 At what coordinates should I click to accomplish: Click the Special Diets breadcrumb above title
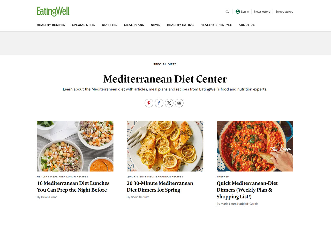[165, 64]
